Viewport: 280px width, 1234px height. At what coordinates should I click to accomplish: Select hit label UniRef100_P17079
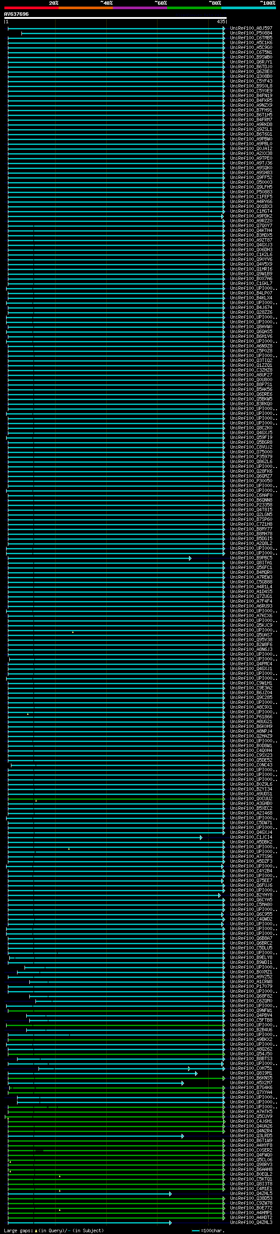(x=251, y=986)
